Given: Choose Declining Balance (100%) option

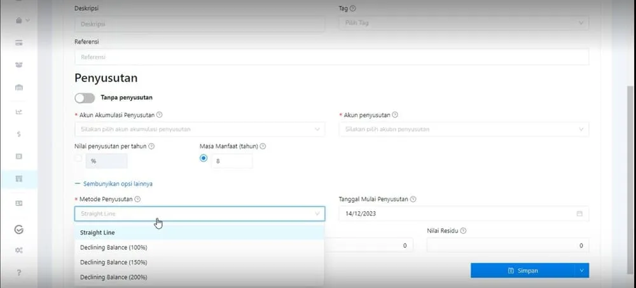Looking at the screenshot, I should 199,247.
